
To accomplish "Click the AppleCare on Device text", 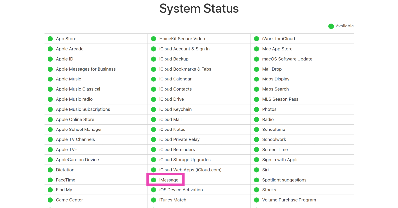I will click(x=77, y=160).
